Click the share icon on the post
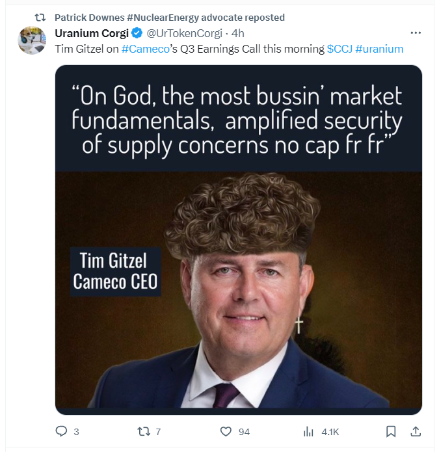This screenshot has width=439, height=452. click(416, 431)
